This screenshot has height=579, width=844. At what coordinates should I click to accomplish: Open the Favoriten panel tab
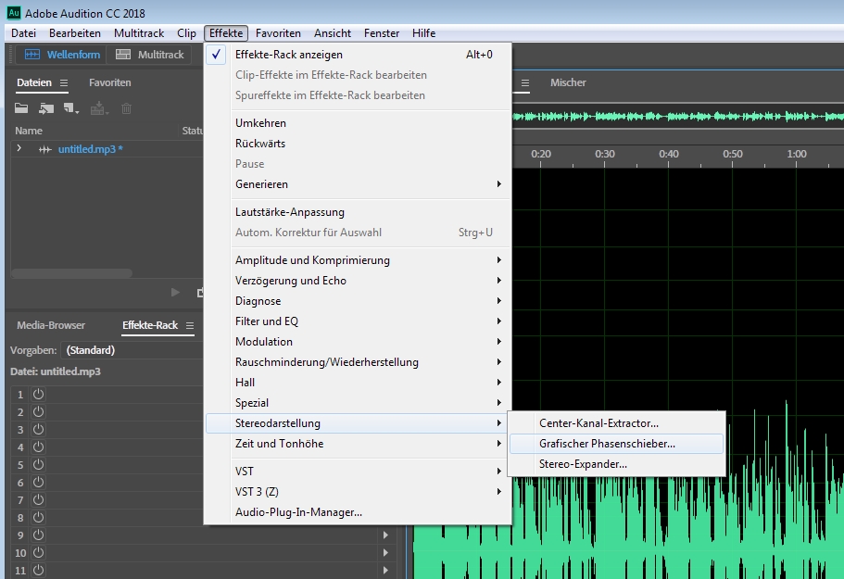point(110,82)
